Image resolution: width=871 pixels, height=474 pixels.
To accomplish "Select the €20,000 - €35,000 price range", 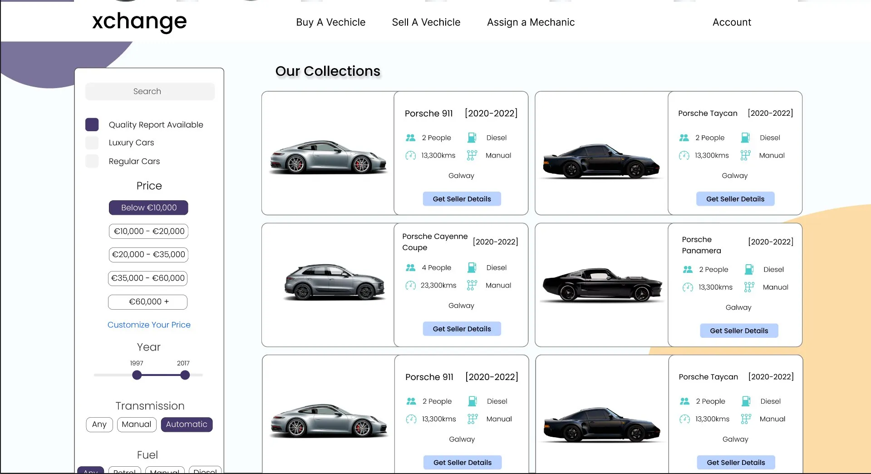I will [148, 255].
